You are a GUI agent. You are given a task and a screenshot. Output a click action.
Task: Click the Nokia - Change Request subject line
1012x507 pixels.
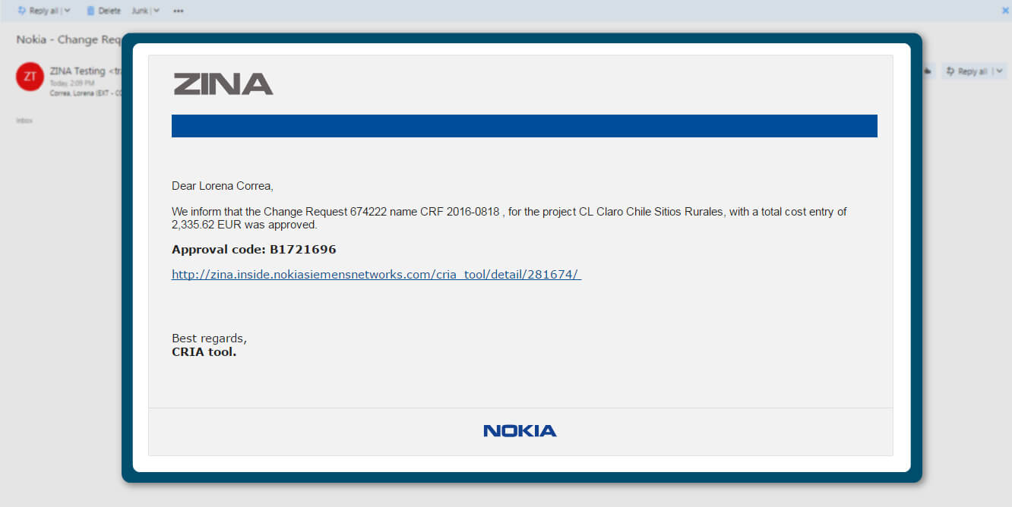[68, 39]
